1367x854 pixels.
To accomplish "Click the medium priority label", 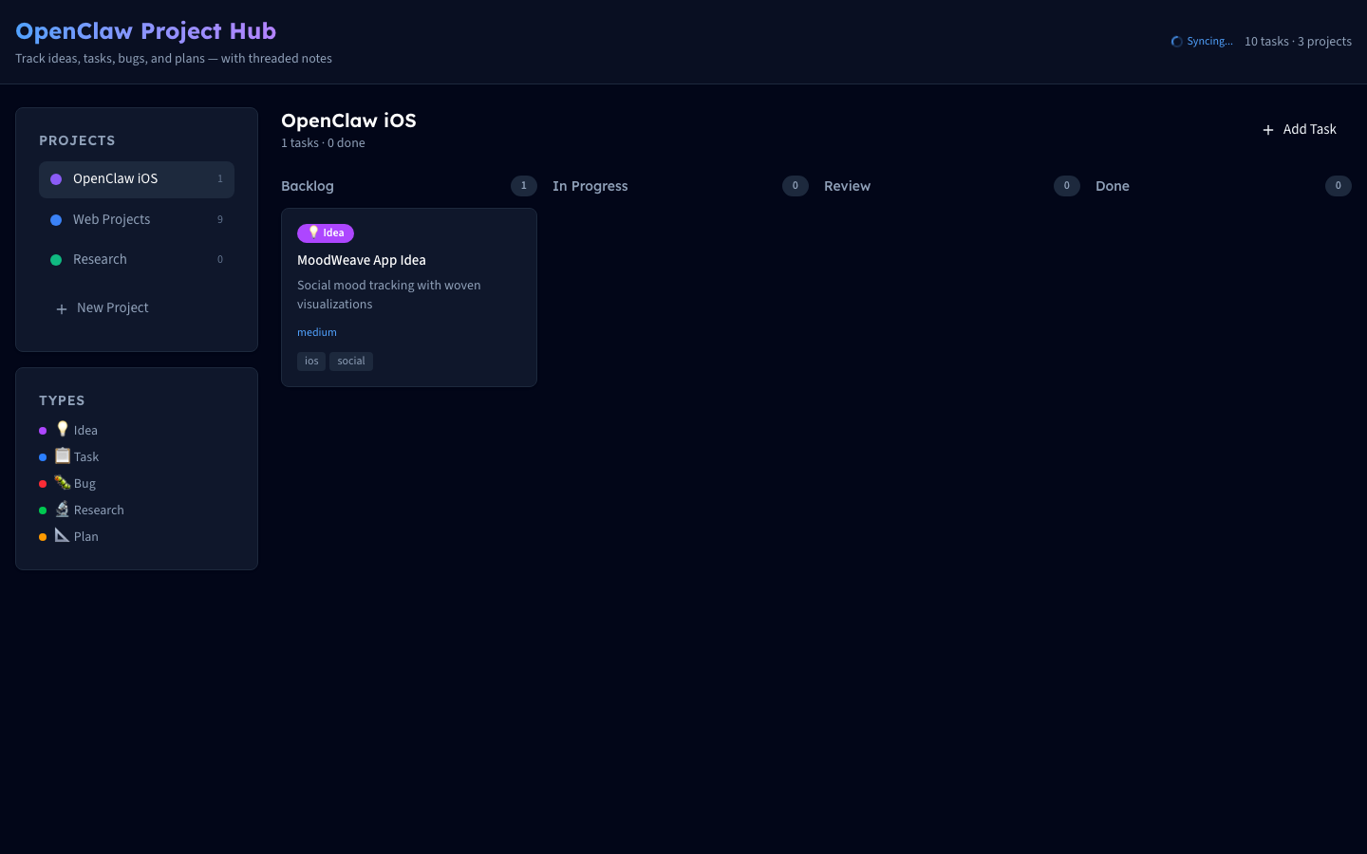I will 317,332.
